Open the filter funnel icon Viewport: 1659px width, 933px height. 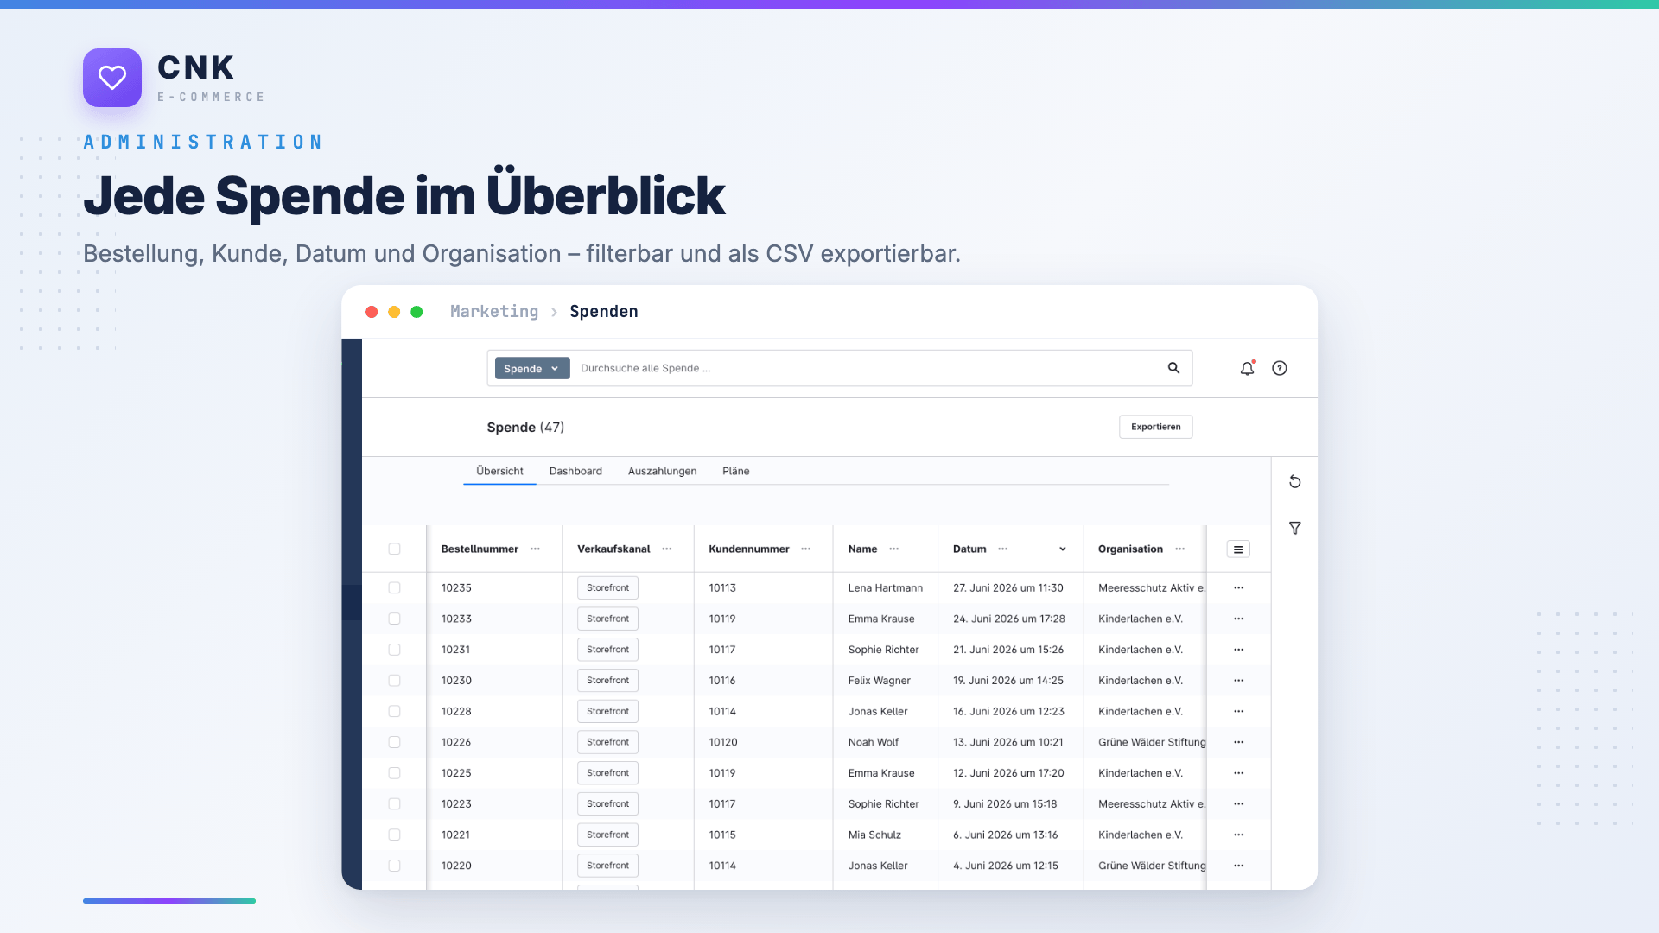1294,528
